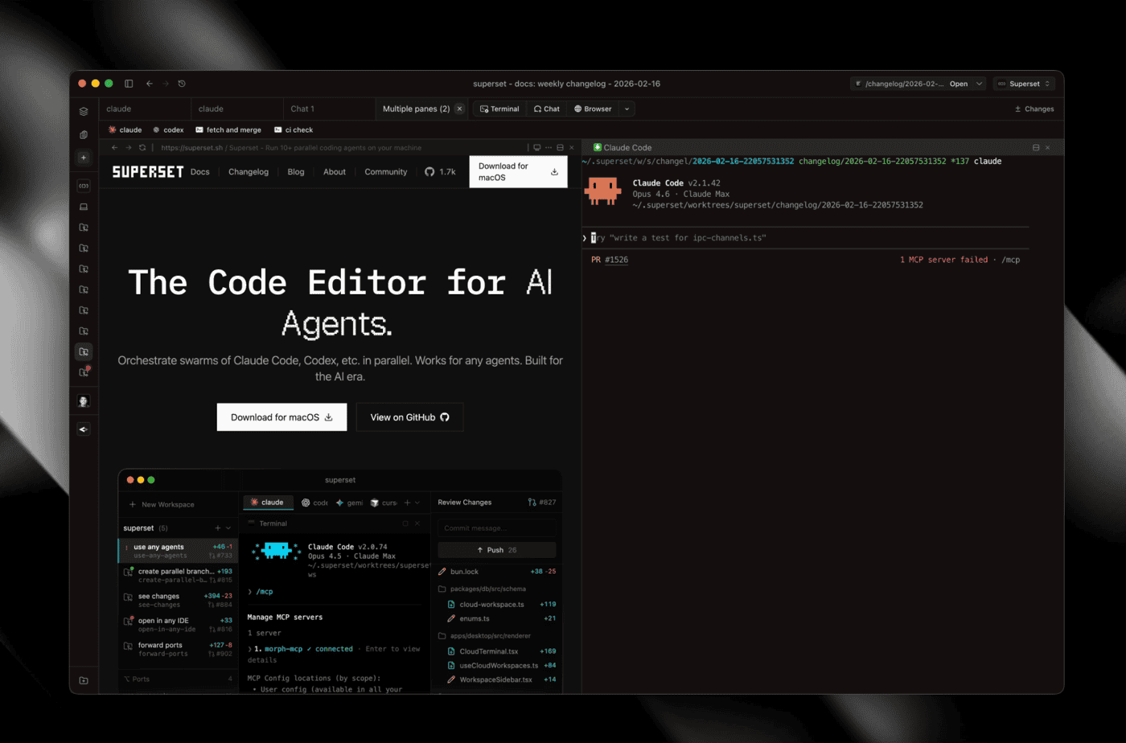This screenshot has width=1126, height=743.
Task: Add a new Terminal pane
Action: [x=499, y=109]
